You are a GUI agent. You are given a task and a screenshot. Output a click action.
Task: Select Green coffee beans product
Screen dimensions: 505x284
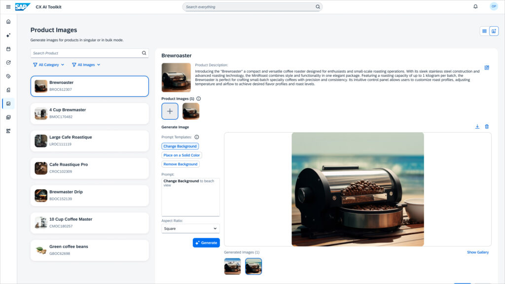[89, 250]
